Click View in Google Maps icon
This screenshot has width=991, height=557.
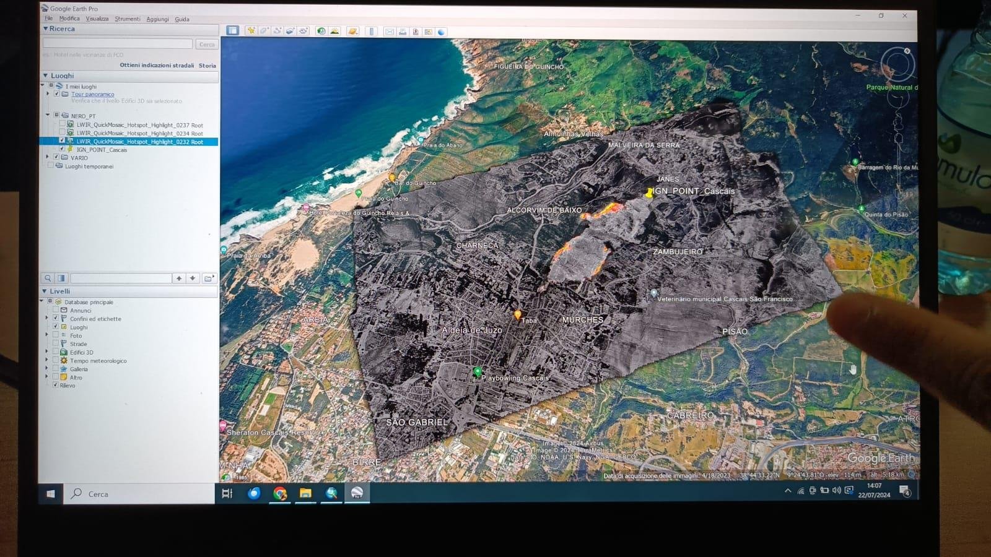(428, 32)
